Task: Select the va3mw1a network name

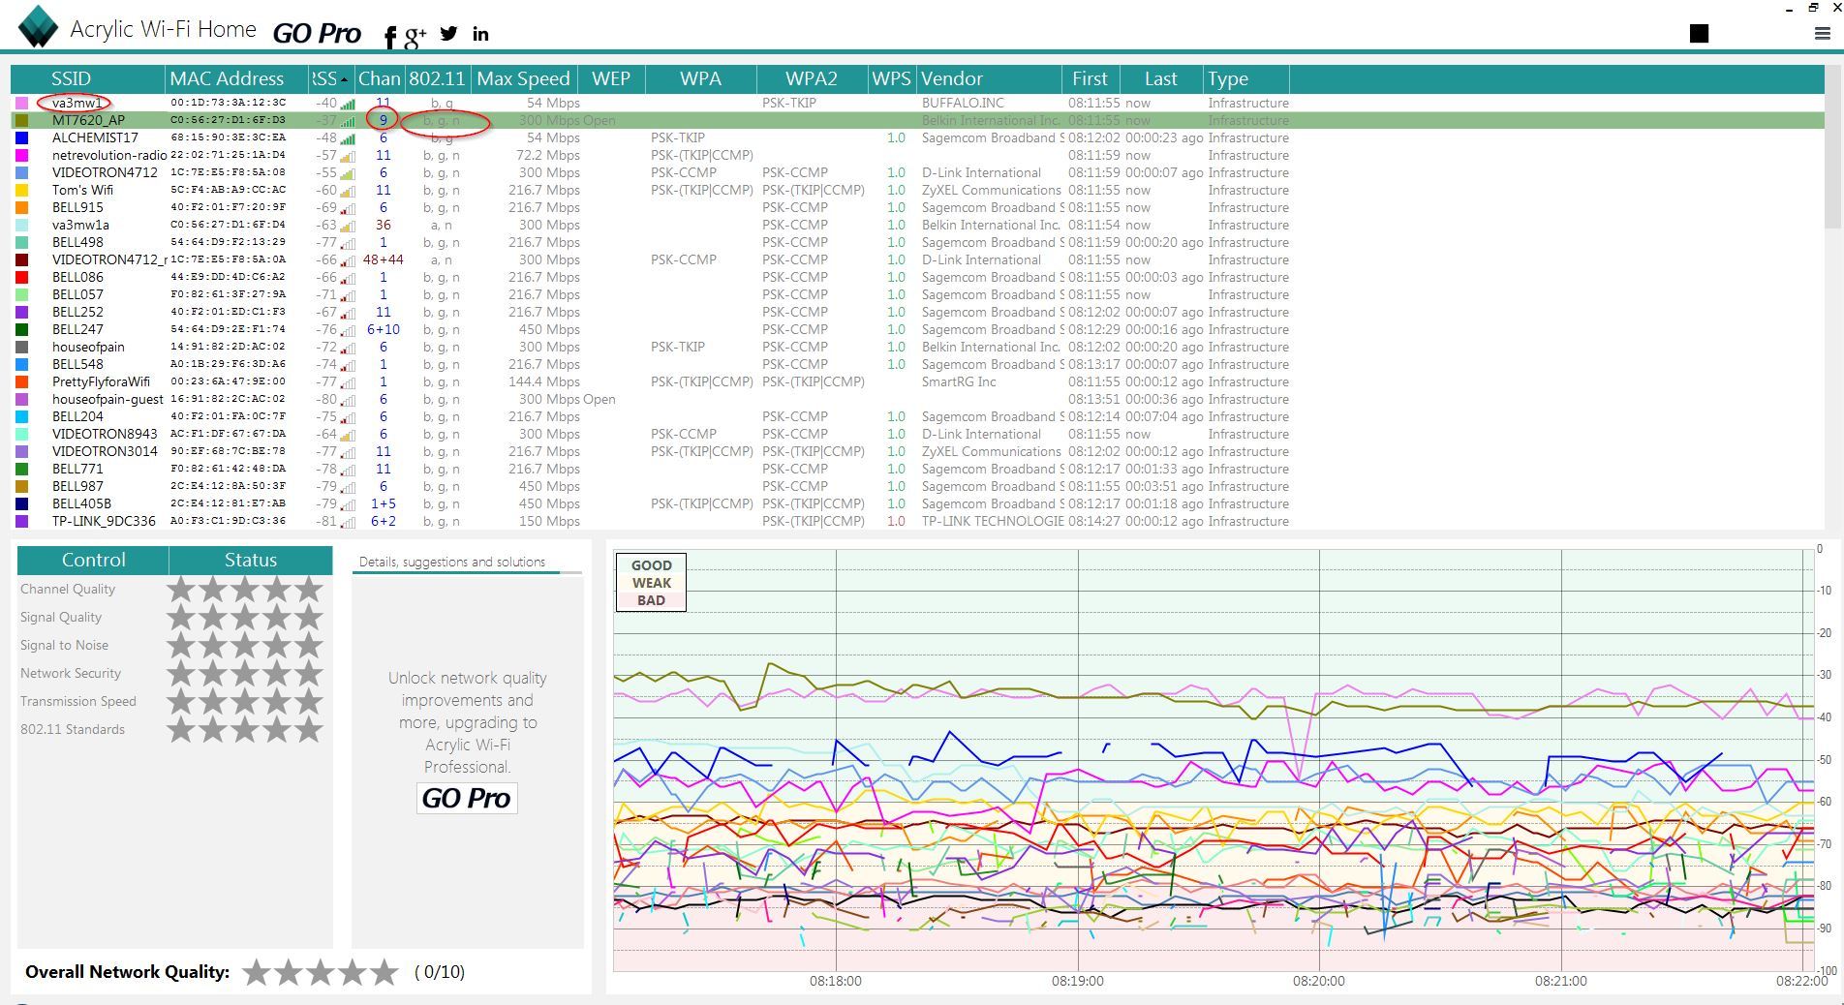Action: coord(80,225)
